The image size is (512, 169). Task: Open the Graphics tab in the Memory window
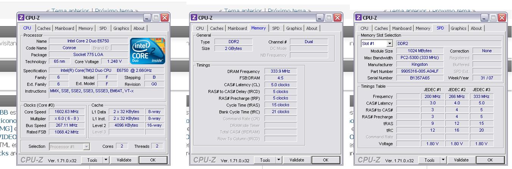[294, 28]
